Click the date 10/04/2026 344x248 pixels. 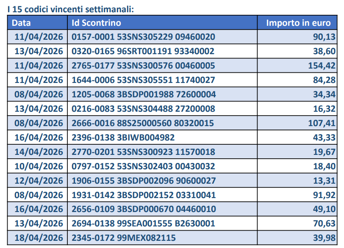point(39,166)
